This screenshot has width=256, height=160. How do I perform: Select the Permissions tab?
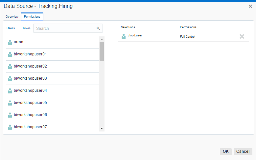coord(32,17)
